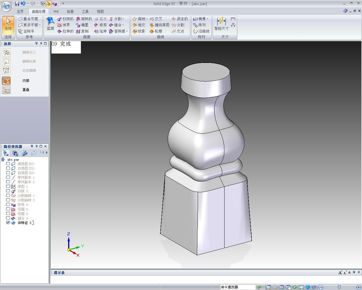362x290 pixels.
Task: Open the 曲线 dropdown arrow
Action: tap(147, 19)
